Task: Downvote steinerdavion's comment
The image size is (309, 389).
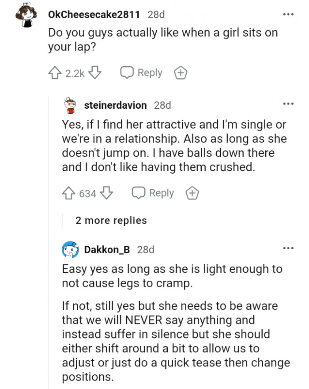Action: [107, 193]
